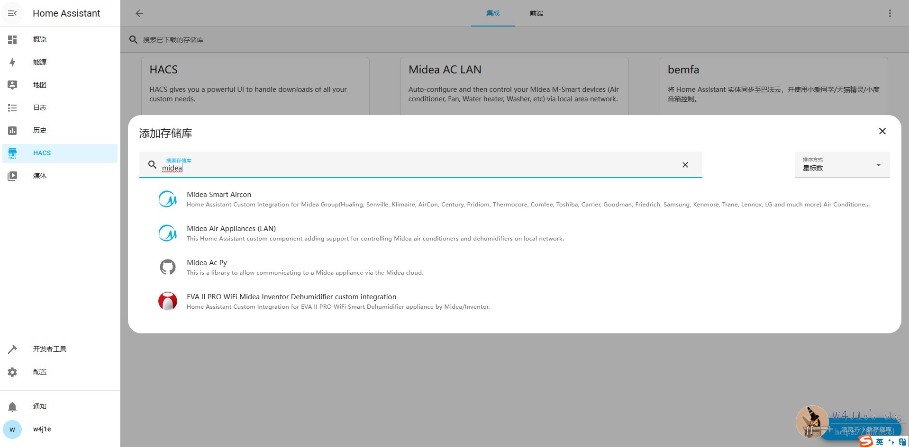Clear the midea search text
Screen dimensions: 909x447
click(x=685, y=165)
